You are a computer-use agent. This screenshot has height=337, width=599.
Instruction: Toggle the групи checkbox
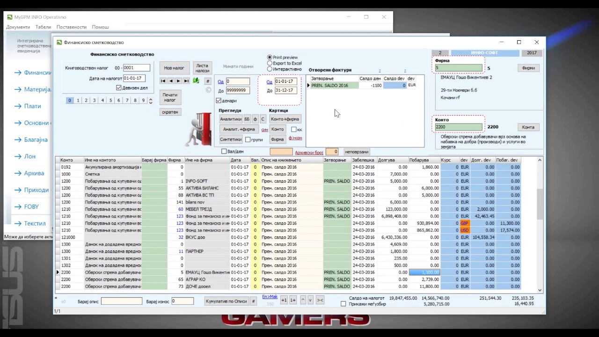[x=248, y=139]
